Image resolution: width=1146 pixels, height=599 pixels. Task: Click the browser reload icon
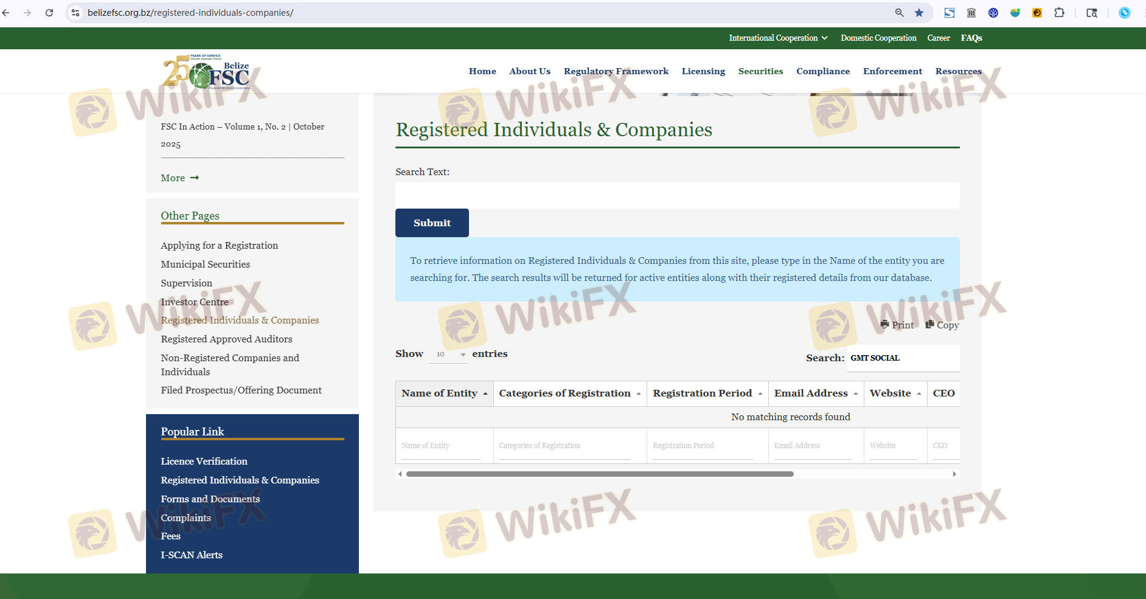49,13
